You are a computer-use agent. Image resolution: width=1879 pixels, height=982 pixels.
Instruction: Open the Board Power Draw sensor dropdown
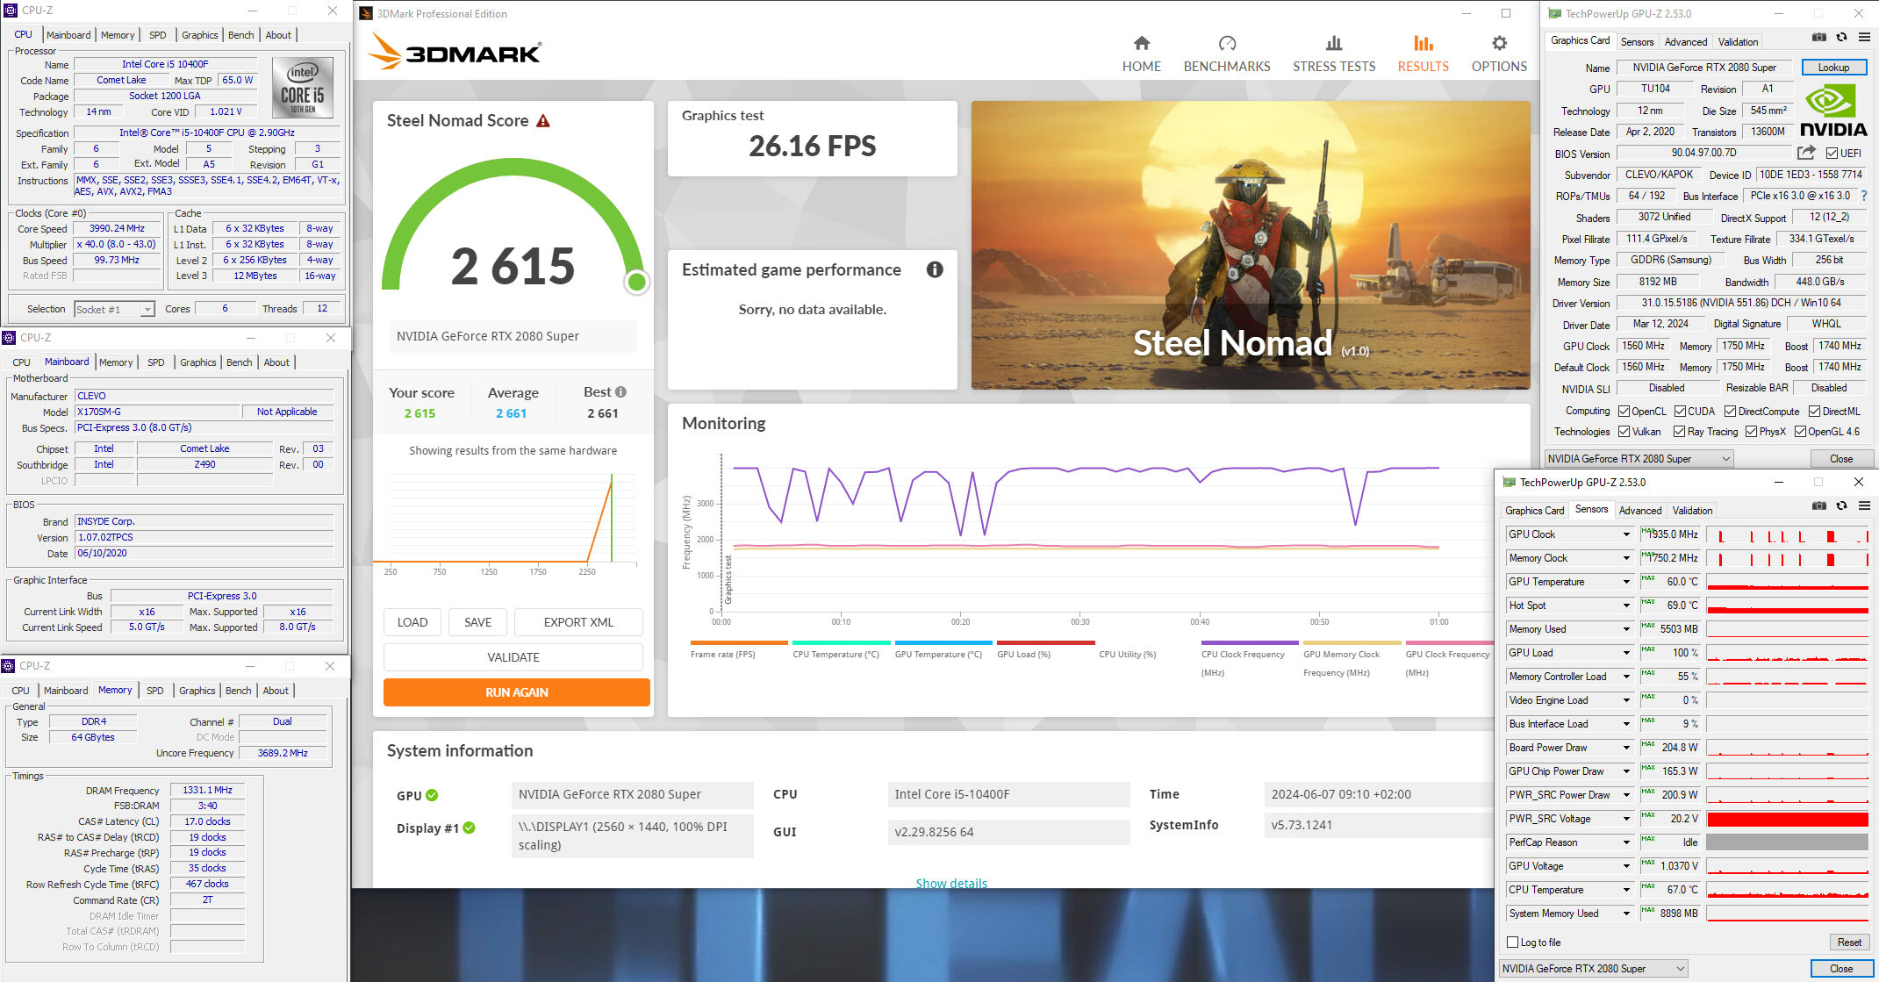tap(1625, 748)
